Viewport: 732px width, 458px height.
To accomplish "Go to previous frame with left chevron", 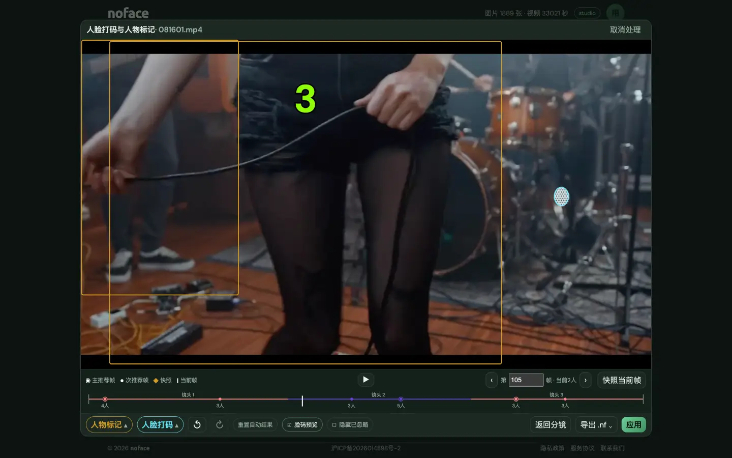I will tap(492, 380).
